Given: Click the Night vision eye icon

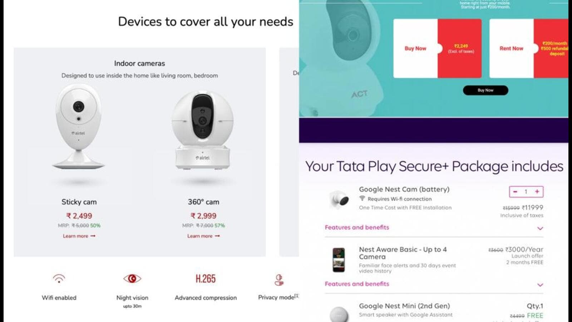Looking at the screenshot, I should pos(132,278).
